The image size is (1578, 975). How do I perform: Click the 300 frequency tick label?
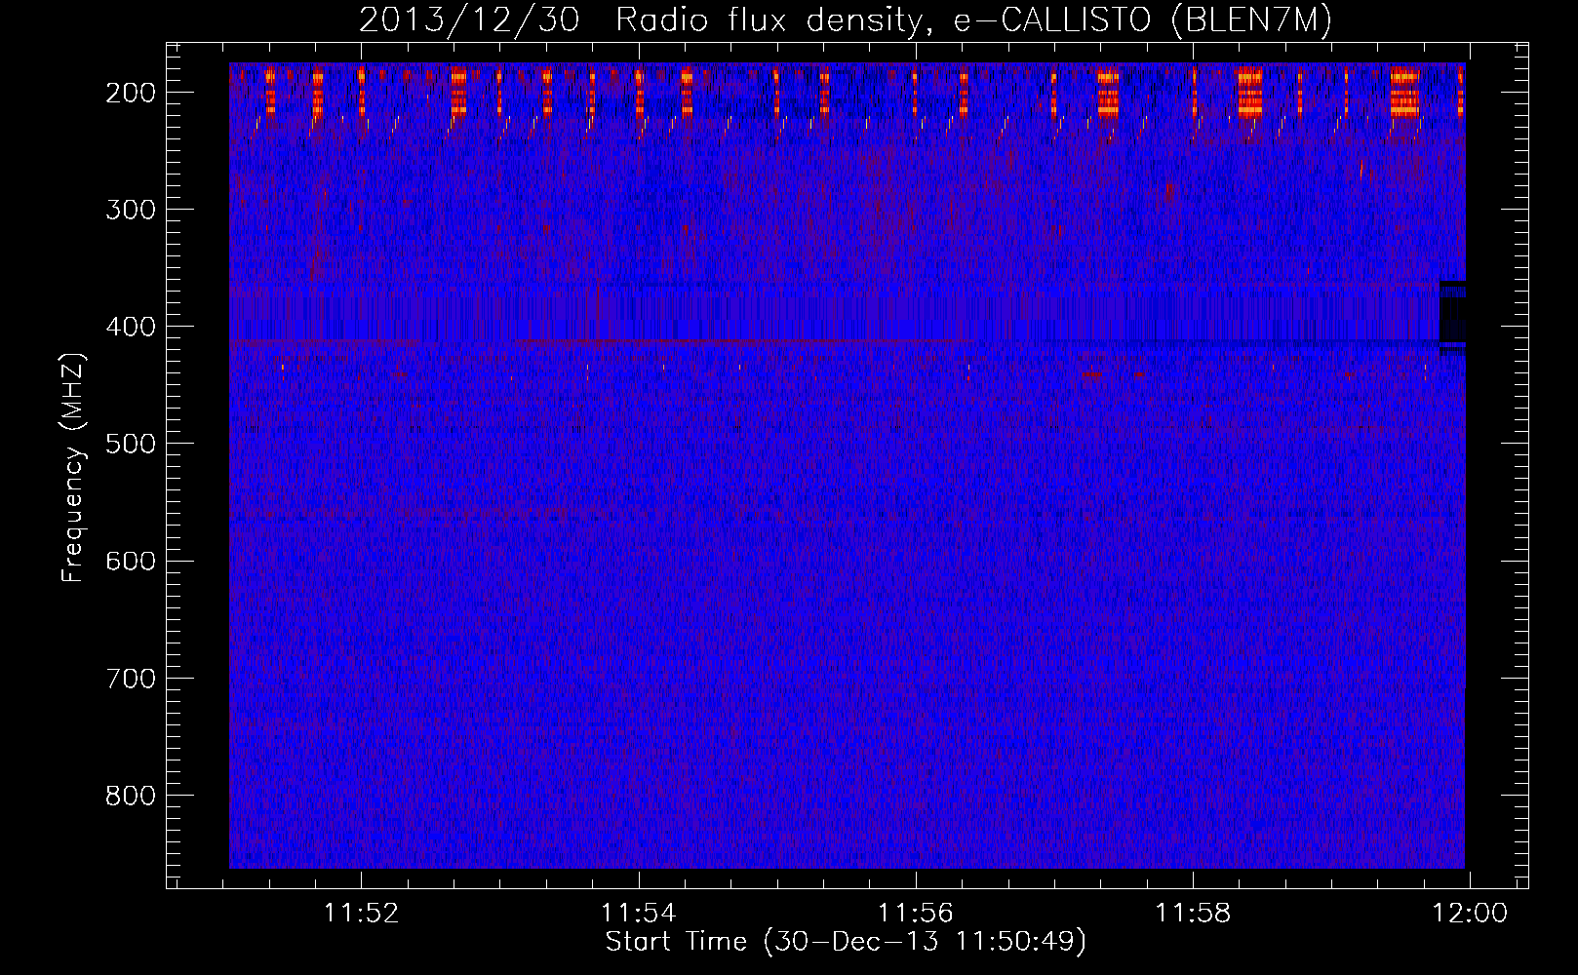click(x=130, y=210)
